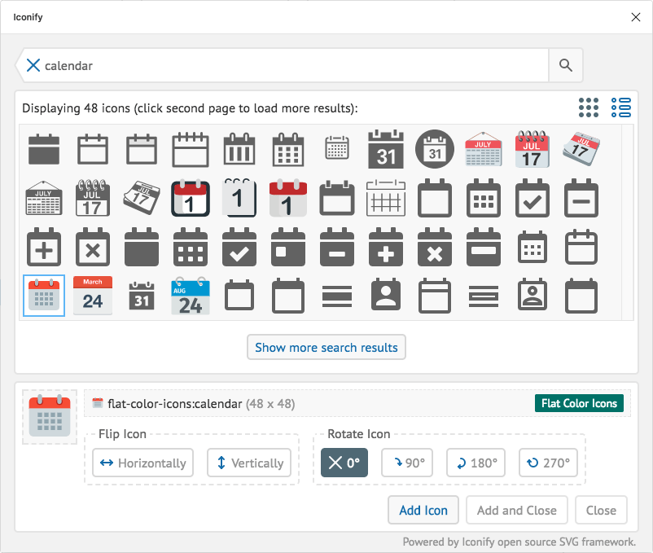Choose the hanging red JULY calendar icon
This screenshot has height=553, width=653.
pyautogui.click(x=484, y=150)
